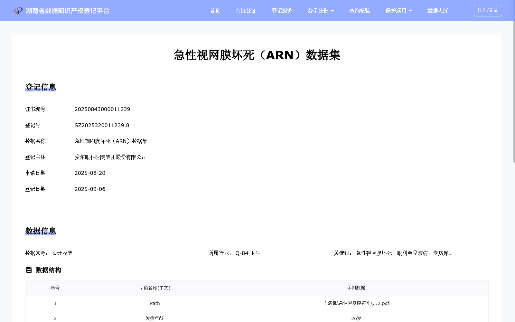
Task: Click the 26岁 sample value cell
Action: [356, 318]
